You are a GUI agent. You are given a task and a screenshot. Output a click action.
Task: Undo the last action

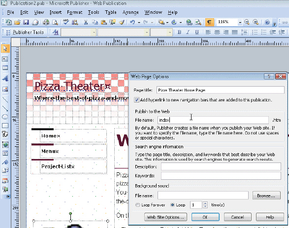tap(132, 22)
